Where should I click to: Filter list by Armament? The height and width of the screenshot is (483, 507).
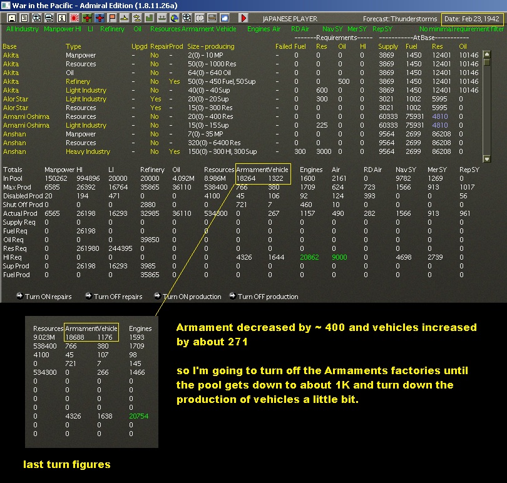point(198,29)
